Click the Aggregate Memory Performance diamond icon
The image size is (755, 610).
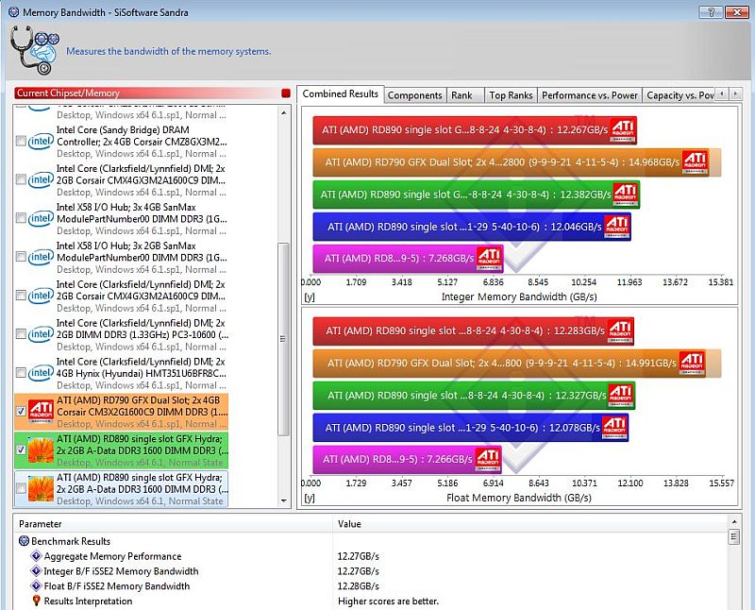coord(36,555)
